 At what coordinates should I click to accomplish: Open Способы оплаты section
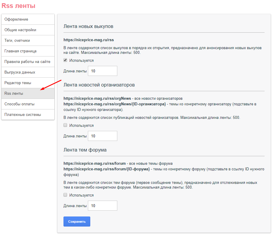tap(28, 104)
